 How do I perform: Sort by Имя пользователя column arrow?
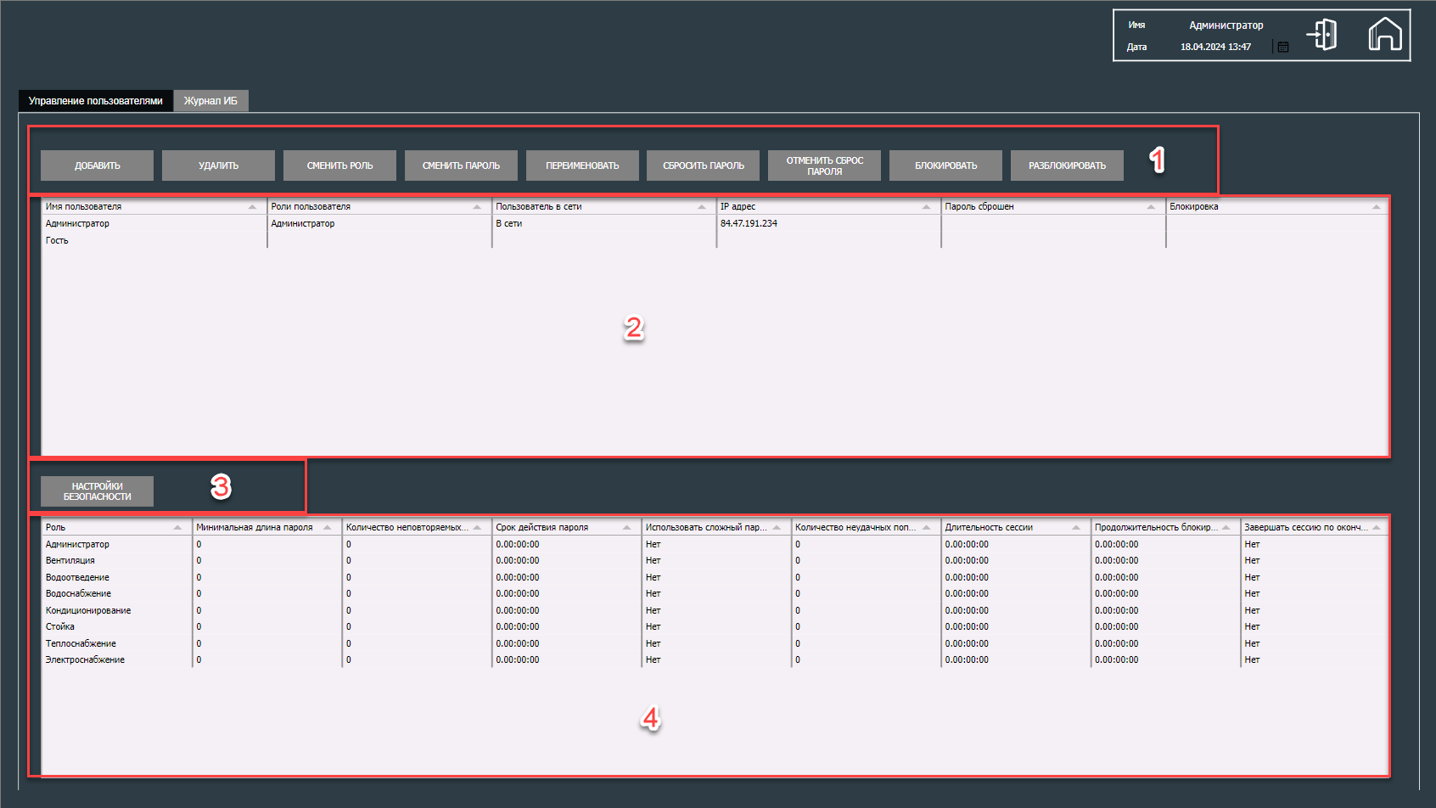tap(252, 207)
